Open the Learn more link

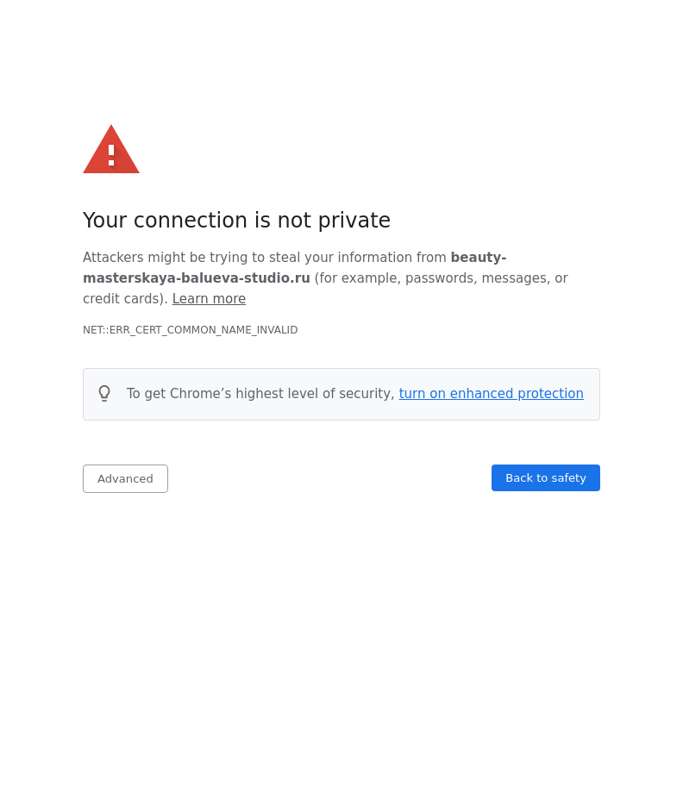(x=209, y=299)
